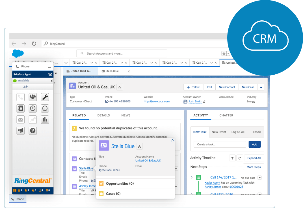
Task: Expand the Call 1/4/2017 activity entry
Action: coord(192,177)
